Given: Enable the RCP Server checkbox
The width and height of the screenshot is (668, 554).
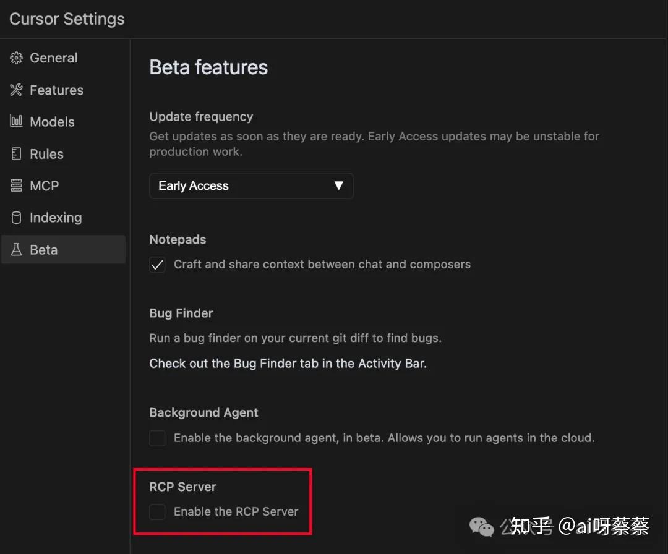Looking at the screenshot, I should (158, 512).
